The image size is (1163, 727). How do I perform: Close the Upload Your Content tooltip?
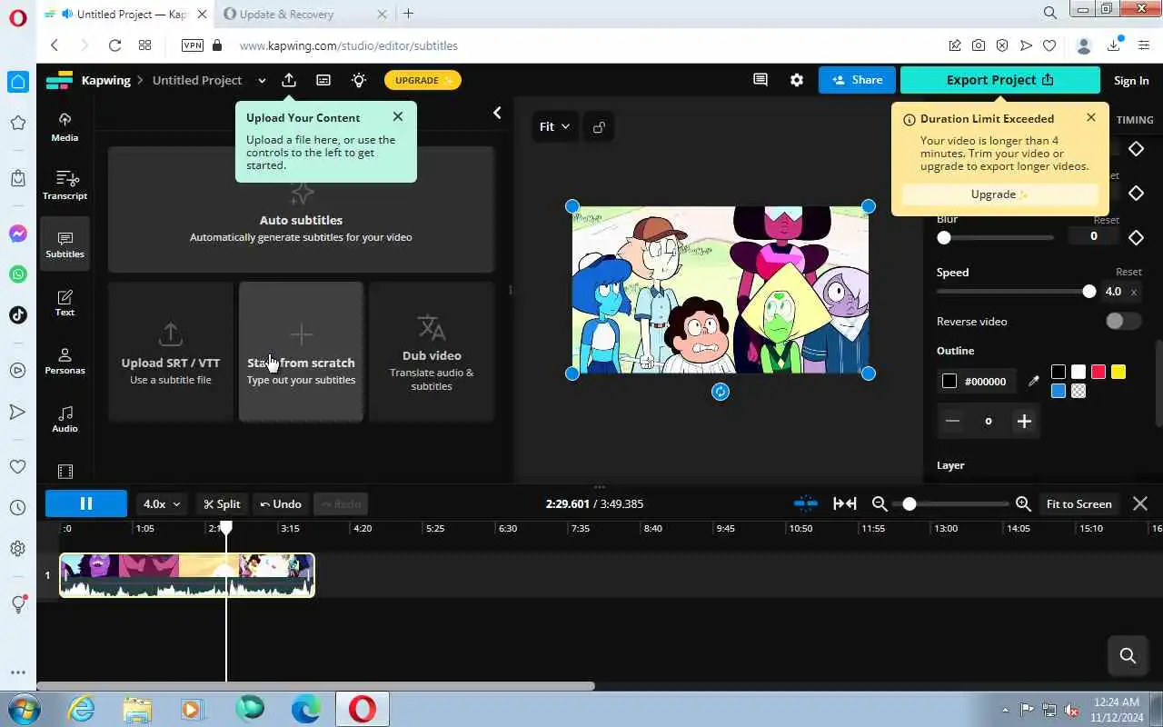398,116
